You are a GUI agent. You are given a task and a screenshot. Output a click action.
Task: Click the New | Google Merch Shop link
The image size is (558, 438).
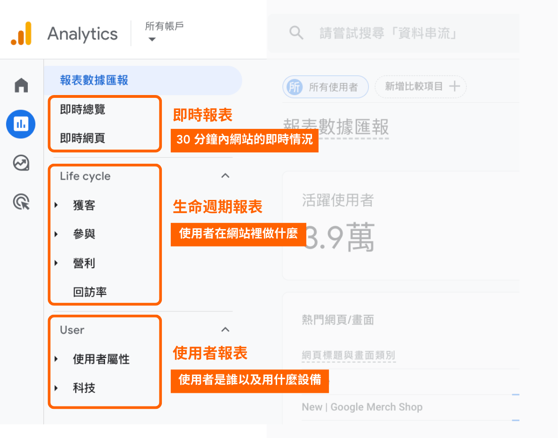(362, 407)
